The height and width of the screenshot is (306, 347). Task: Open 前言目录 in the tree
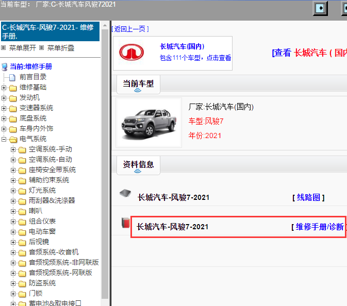[x=33, y=77]
